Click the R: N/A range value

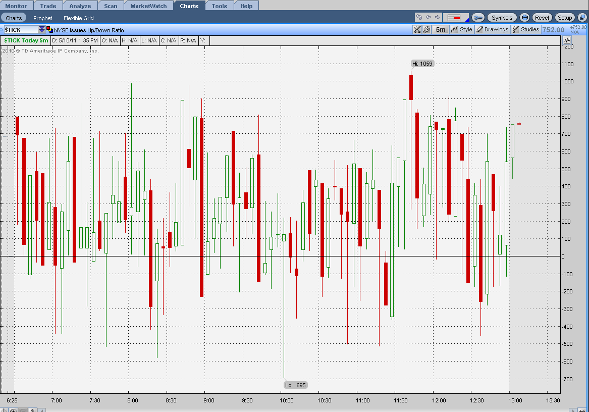pyautogui.click(x=188, y=40)
